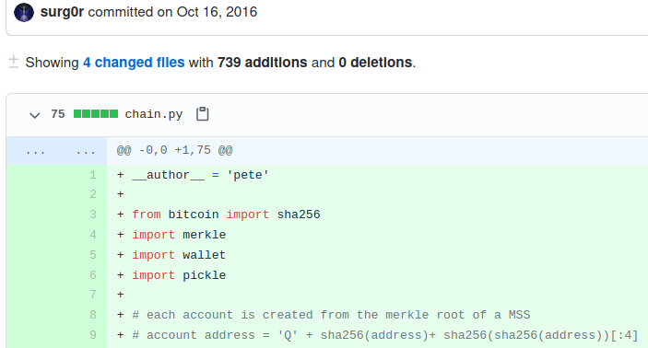Collapse the chain.py diff chevron
This screenshot has width=648, height=348.
35,115
